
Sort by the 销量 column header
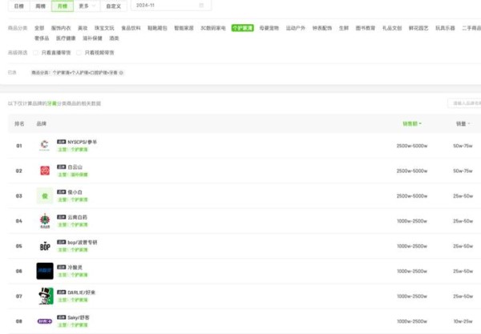(x=463, y=124)
